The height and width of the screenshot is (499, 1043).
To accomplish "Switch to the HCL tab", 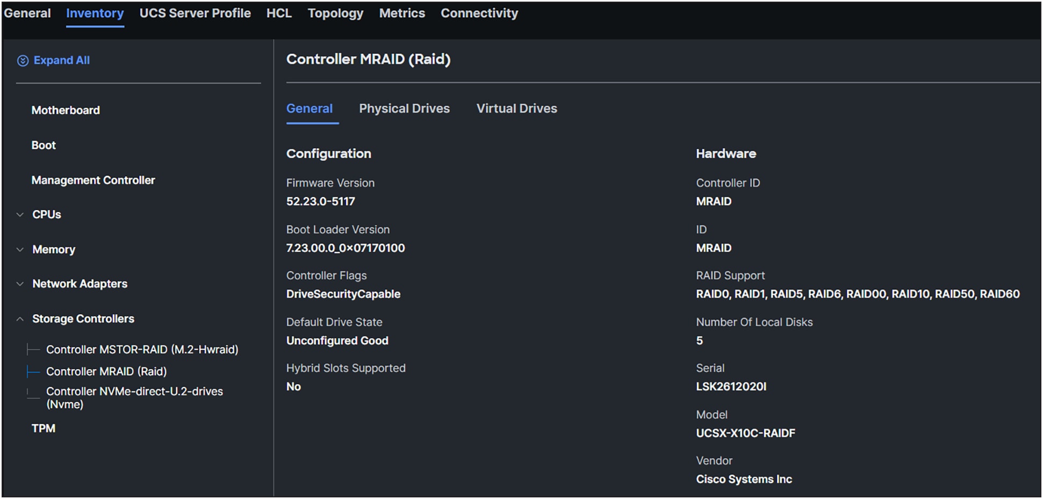I will click(x=279, y=13).
